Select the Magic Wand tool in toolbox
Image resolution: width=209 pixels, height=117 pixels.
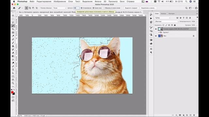coord(13,26)
